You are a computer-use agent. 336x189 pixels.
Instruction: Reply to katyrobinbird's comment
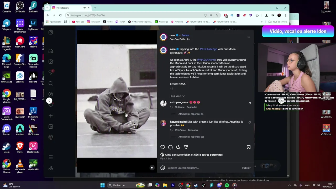(x=193, y=130)
